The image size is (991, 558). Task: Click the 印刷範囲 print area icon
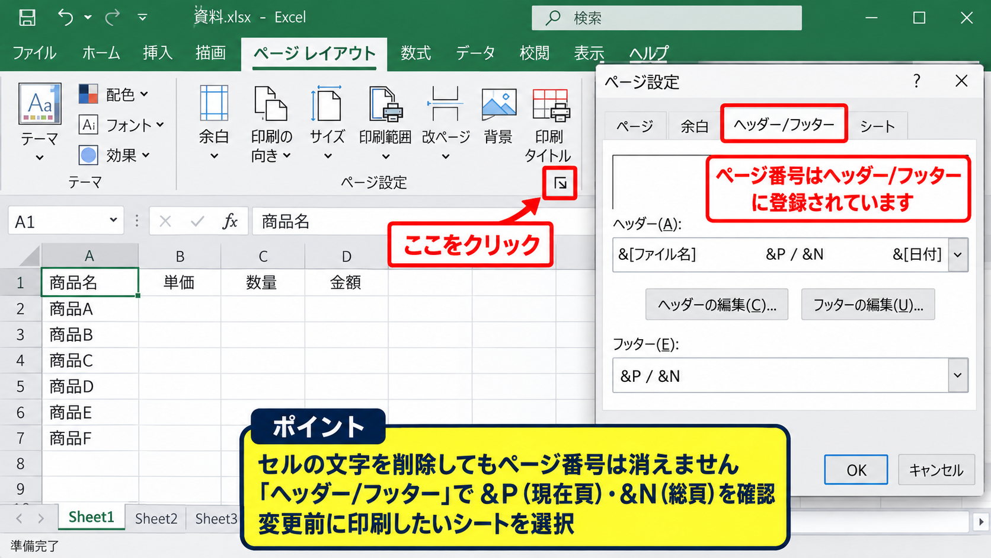[x=385, y=104]
